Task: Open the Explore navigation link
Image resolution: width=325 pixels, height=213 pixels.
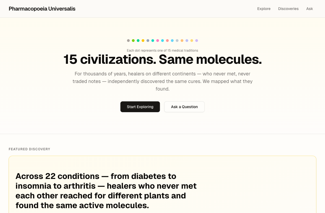Action: pyautogui.click(x=264, y=9)
